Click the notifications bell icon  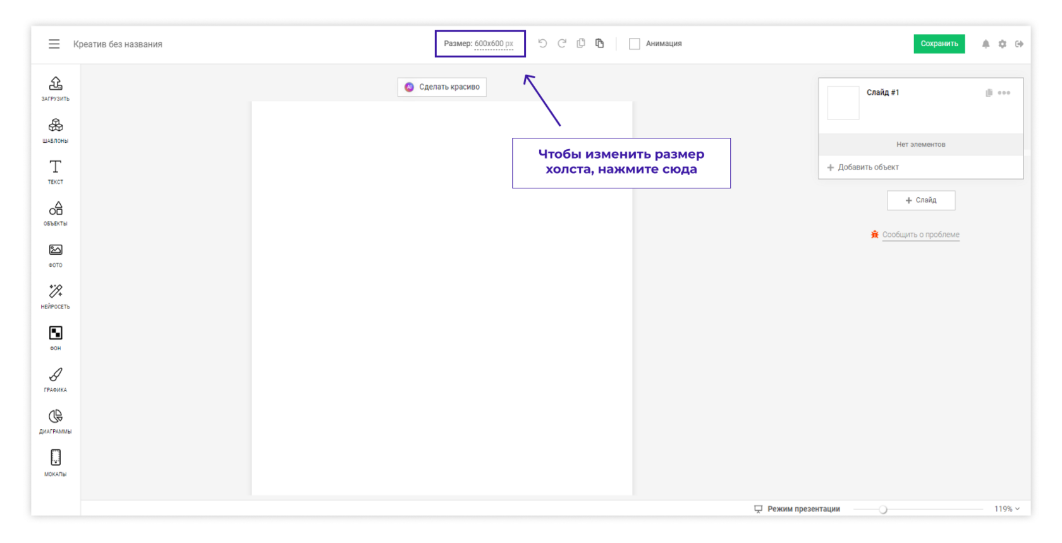(986, 44)
